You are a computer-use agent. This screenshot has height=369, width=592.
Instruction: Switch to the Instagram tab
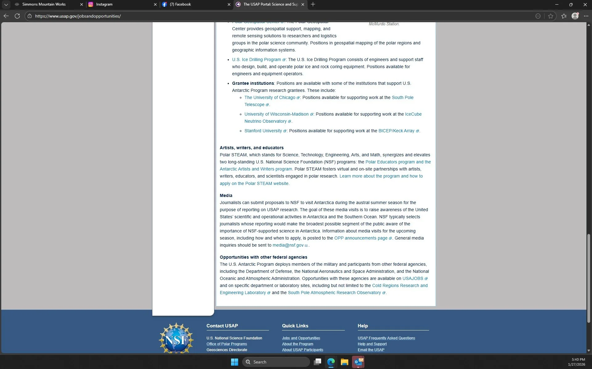(x=122, y=4)
